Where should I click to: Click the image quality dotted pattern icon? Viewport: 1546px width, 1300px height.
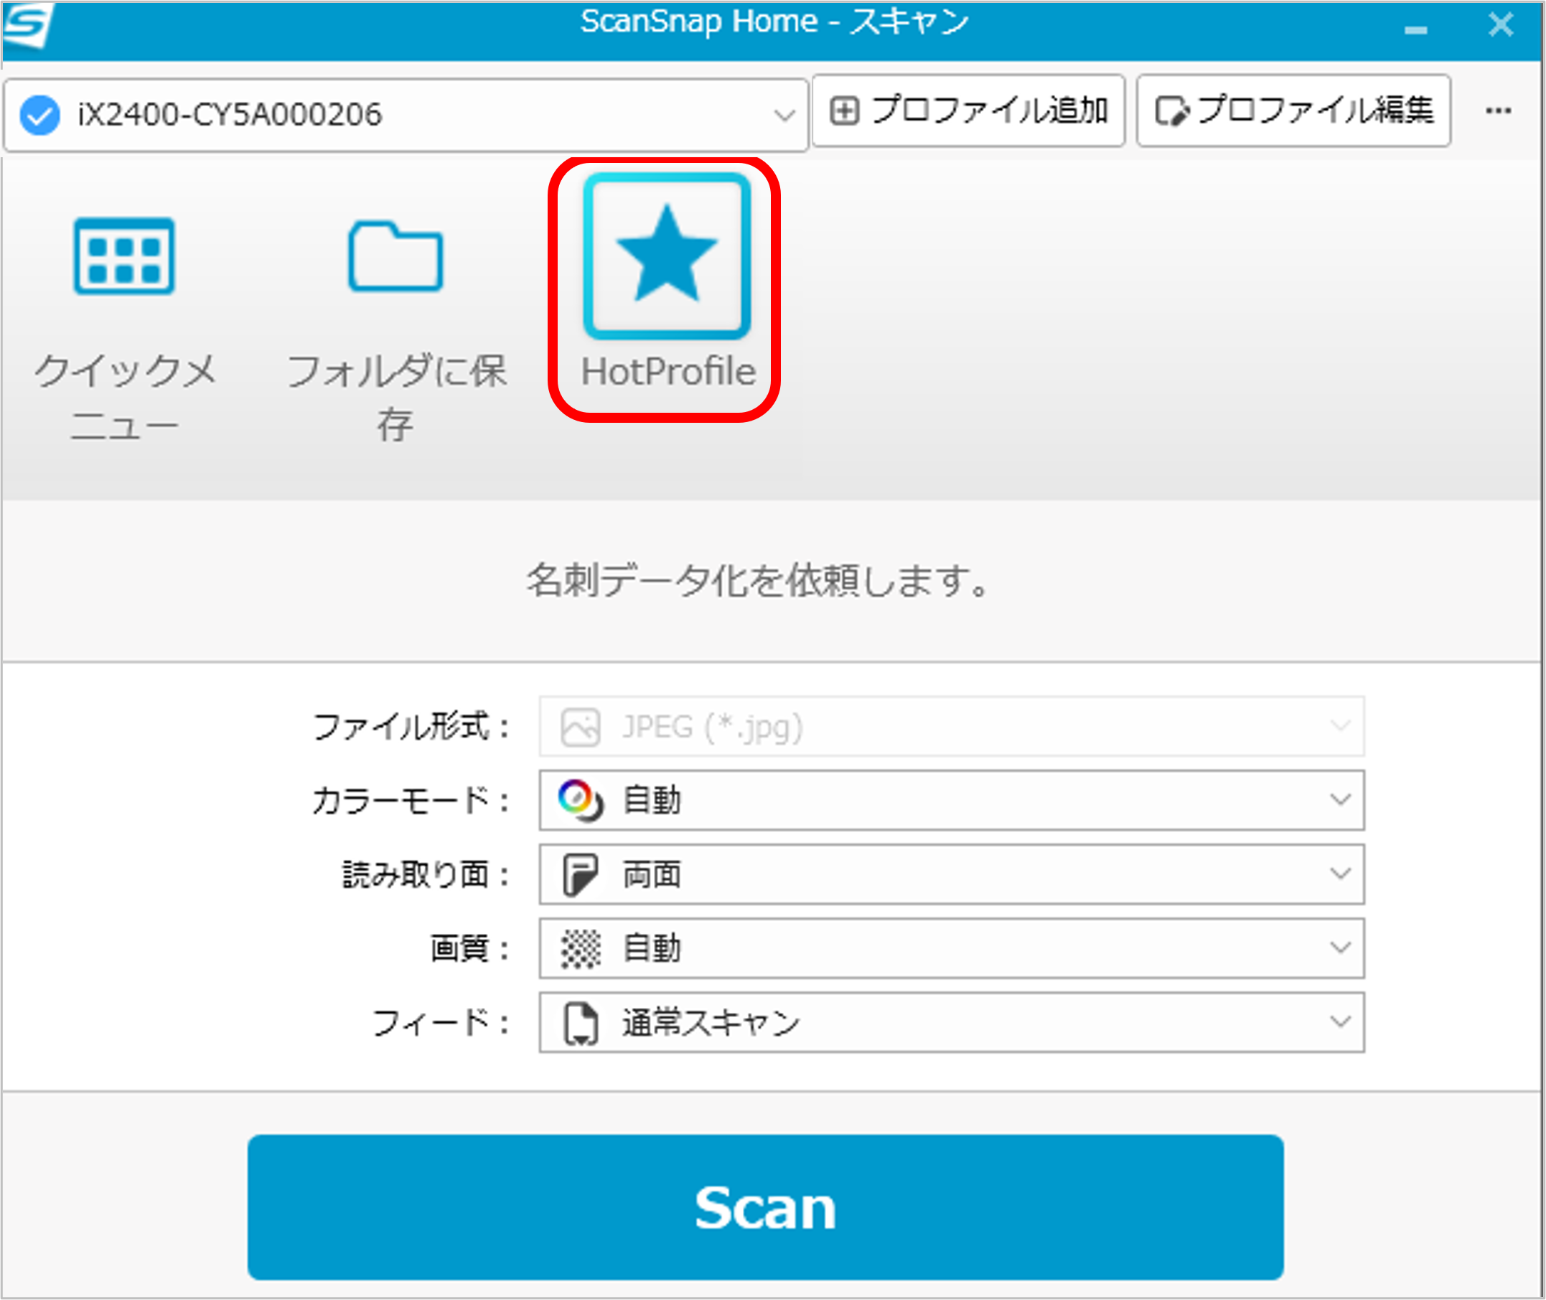[x=580, y=948]
